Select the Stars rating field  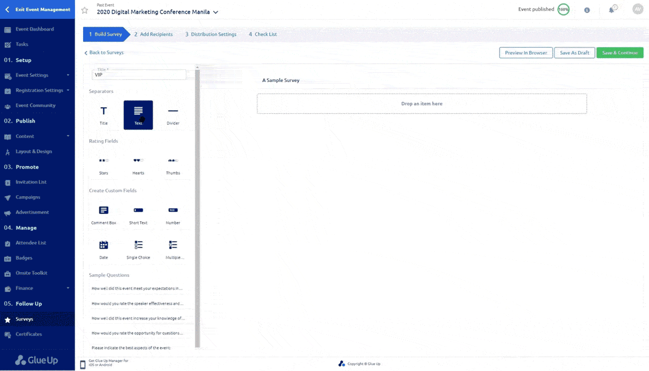[103, 160]
